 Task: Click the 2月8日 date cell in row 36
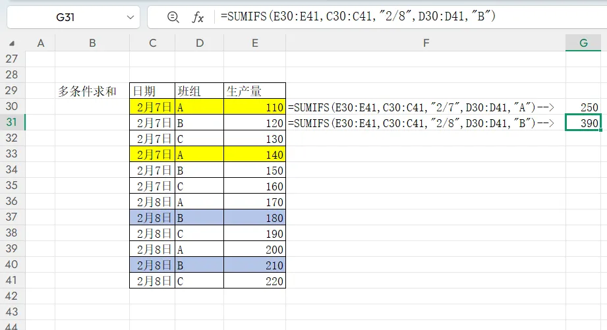[x=152, y=202]
